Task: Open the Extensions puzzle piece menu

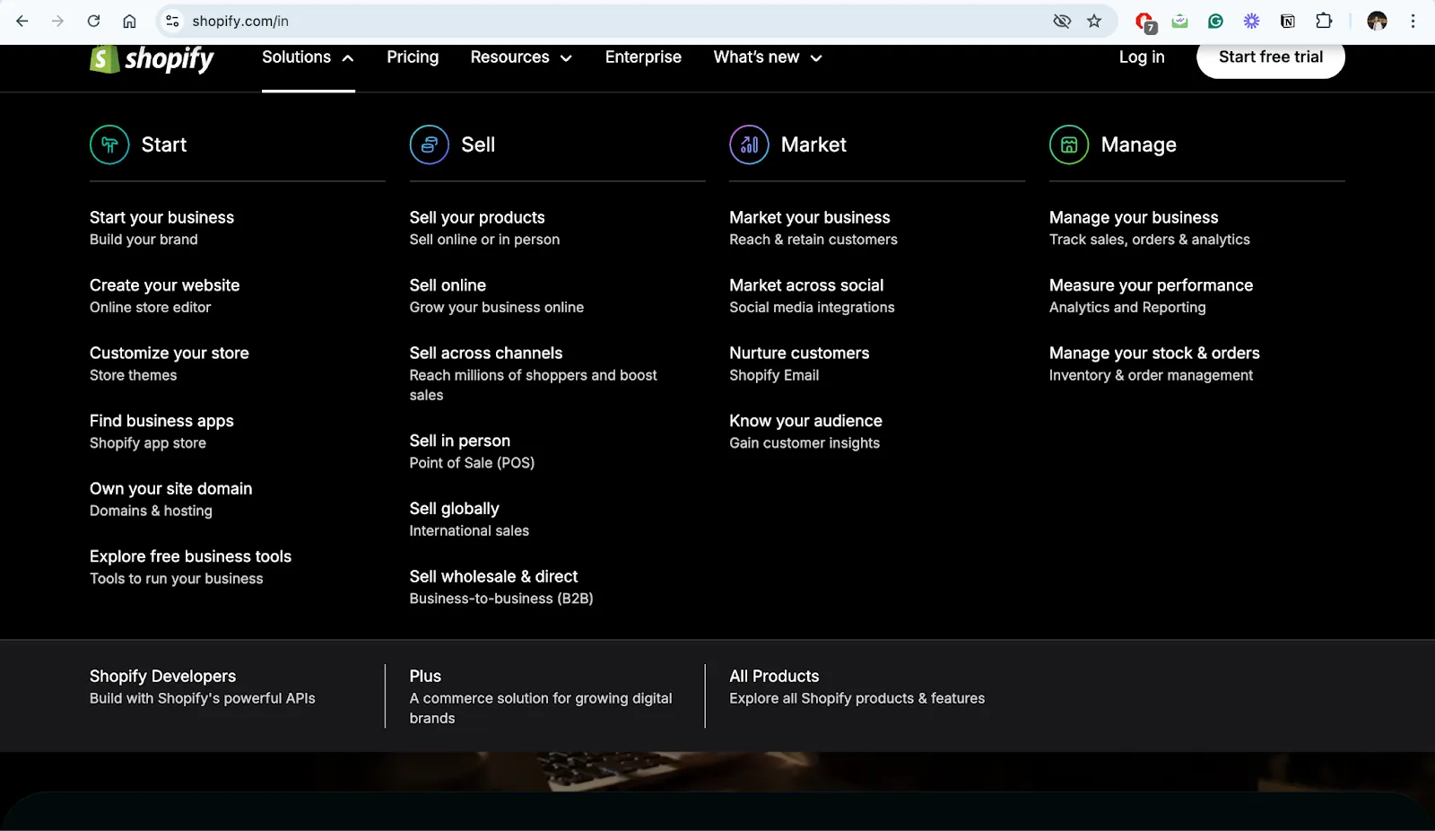Action: pos(1324,21)
